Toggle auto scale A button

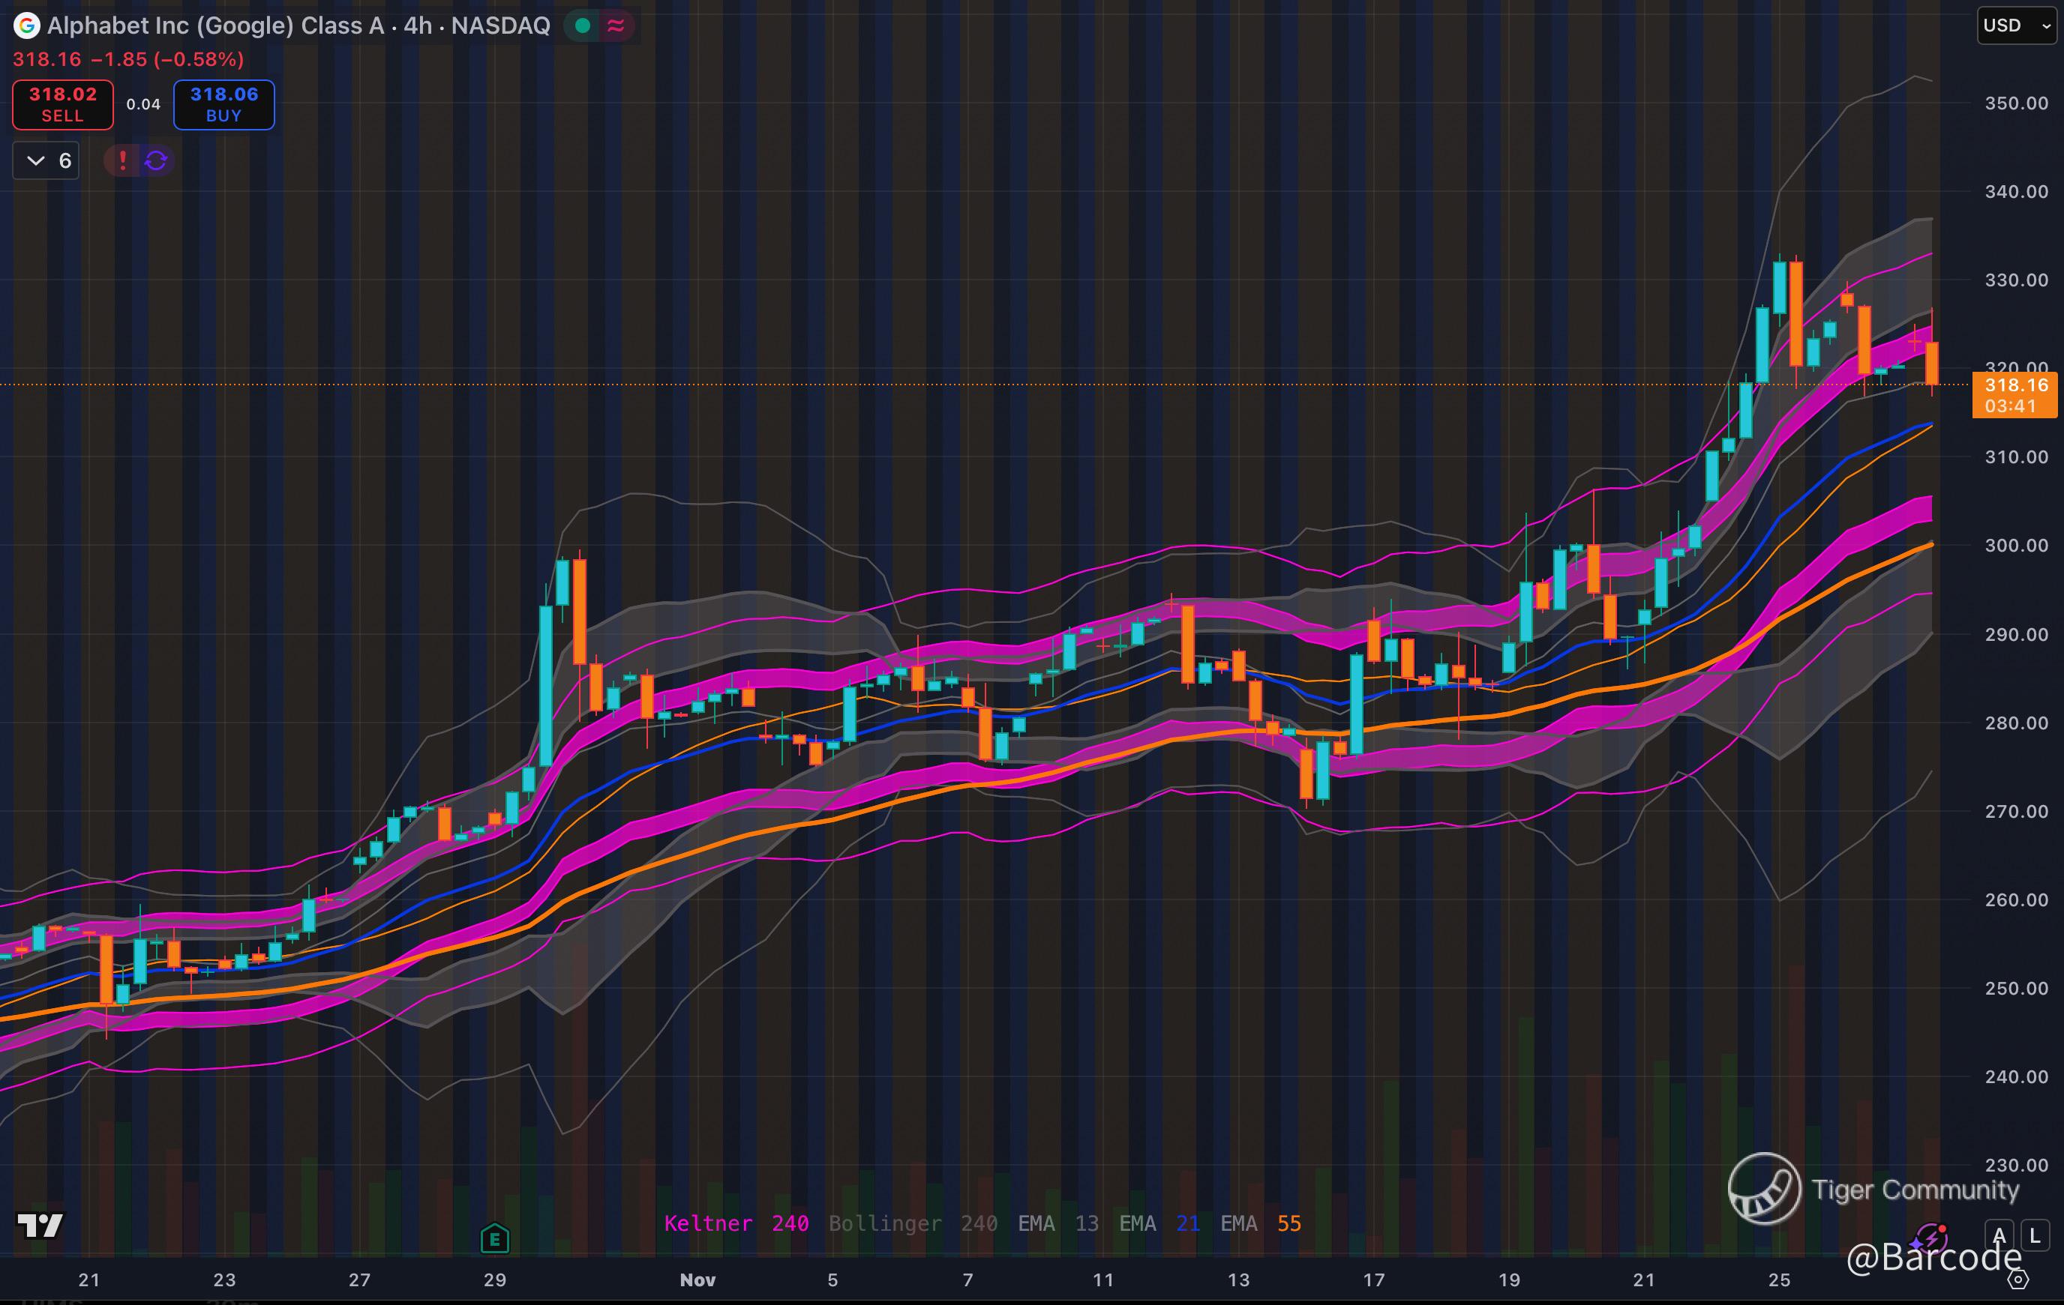1999,1235
